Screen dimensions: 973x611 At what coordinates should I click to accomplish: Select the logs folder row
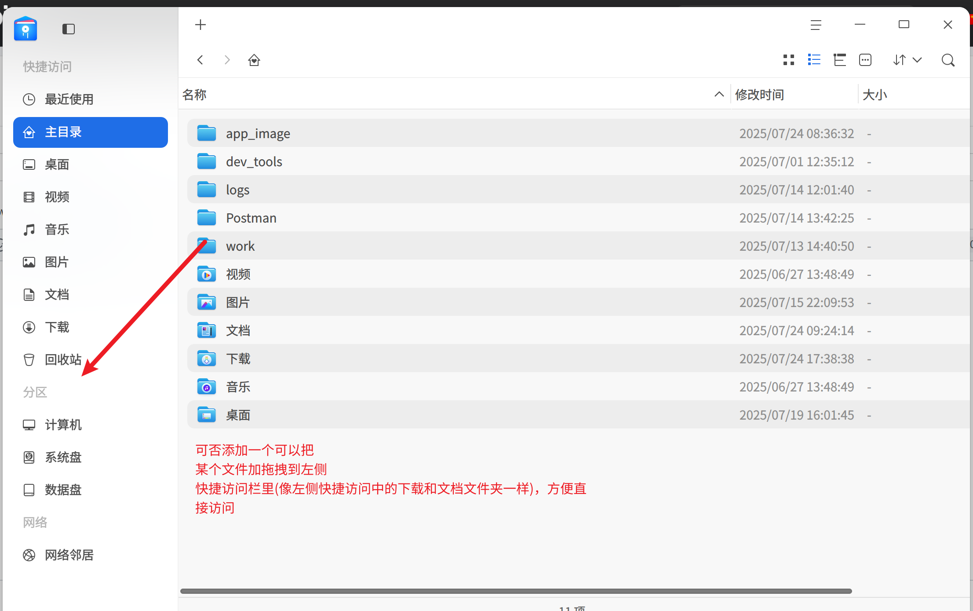578,190
